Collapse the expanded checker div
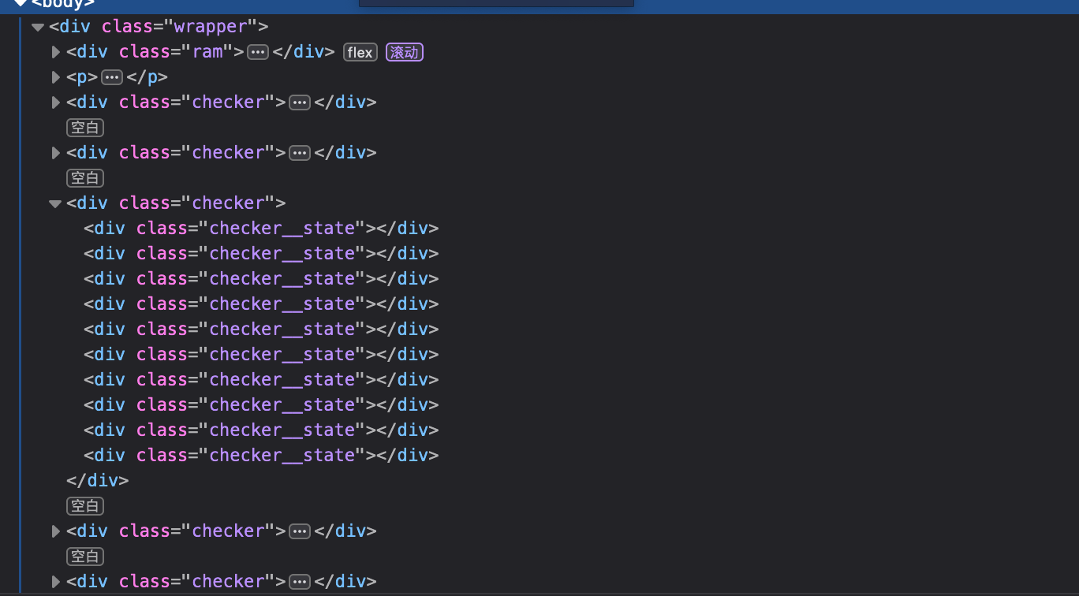 55,203
